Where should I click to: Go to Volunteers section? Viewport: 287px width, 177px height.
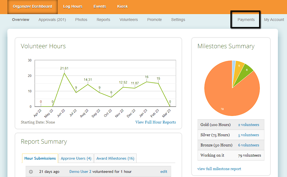click(x=129, y=20)
